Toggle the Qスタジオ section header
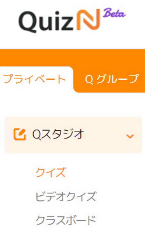The height and width of the screenshot is (234, 145). coord(73,135)
